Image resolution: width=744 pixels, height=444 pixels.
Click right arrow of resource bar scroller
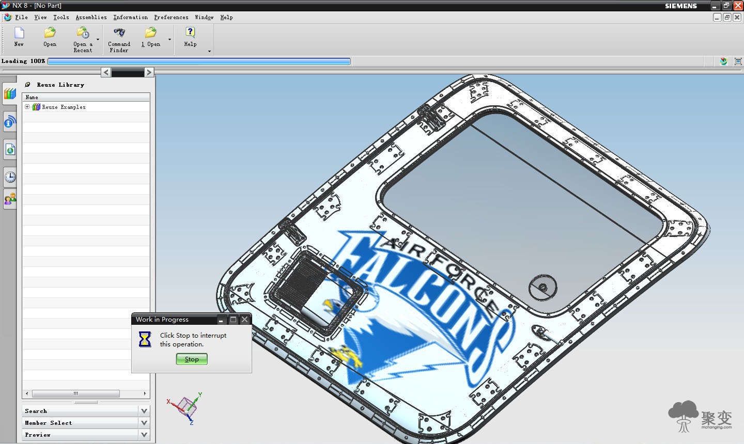coord(149,72)
